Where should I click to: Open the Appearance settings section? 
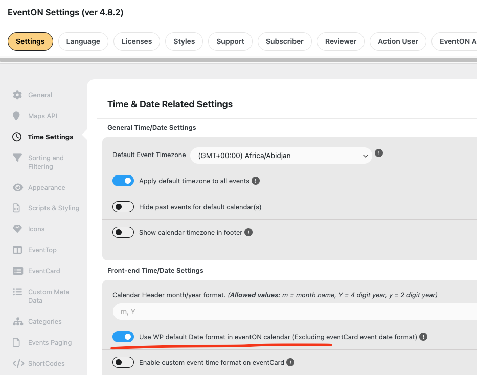coord(47,187)
